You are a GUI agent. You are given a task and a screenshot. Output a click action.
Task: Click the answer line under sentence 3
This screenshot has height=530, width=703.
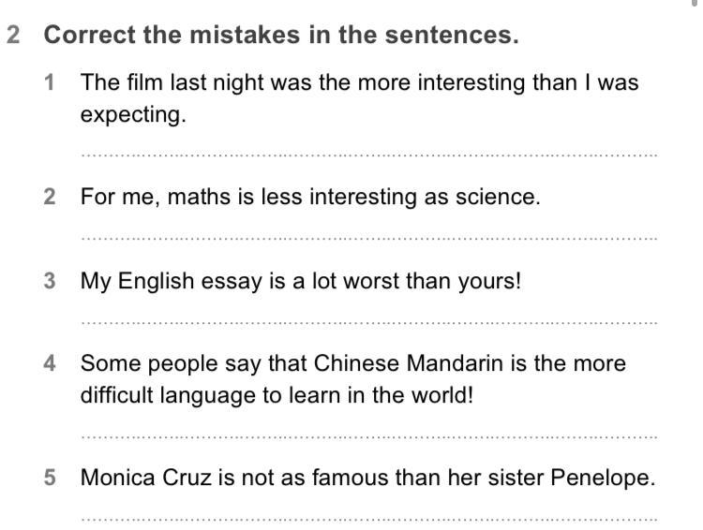click(x=369, y=322)
